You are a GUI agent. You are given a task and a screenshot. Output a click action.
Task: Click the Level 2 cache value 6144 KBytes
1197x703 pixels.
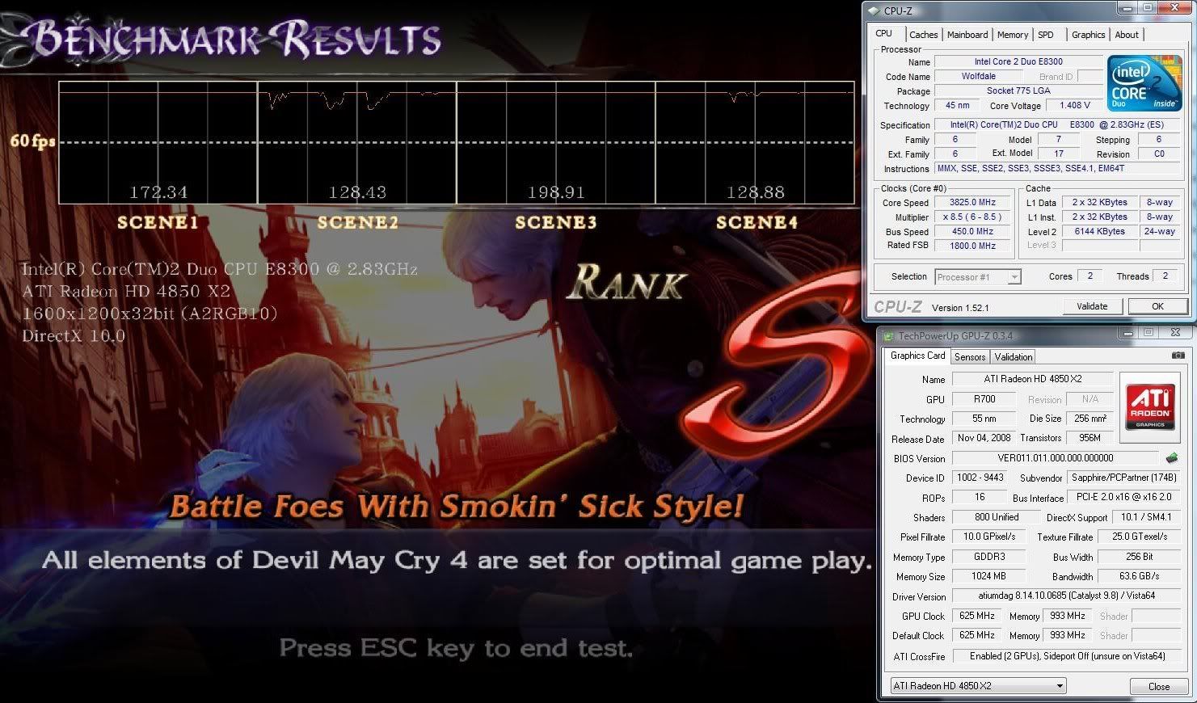(x=1099, y=232)
